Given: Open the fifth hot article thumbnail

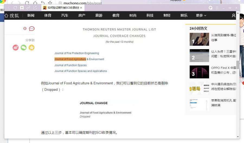Looking at the screenshot, I should pyautogui.click(x=199, y=105).
